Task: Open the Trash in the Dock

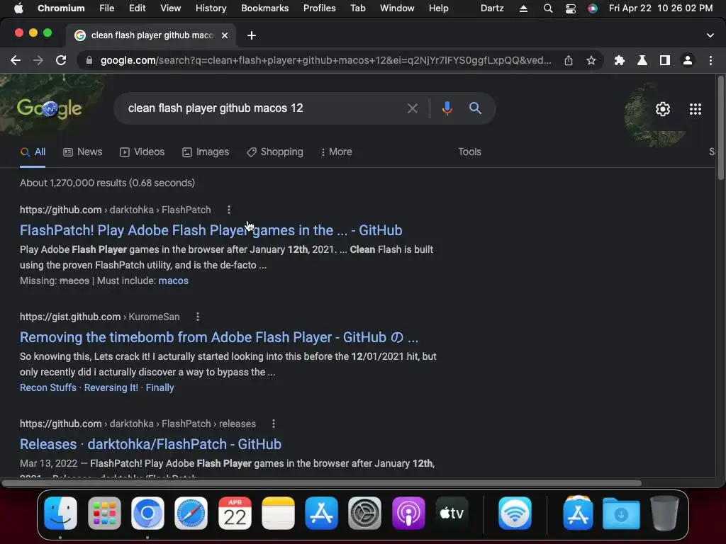Action: click(x=664, y=513)
